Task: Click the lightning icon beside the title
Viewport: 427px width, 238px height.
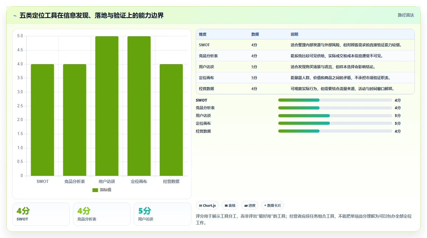Action: click(x=15, y=15)
